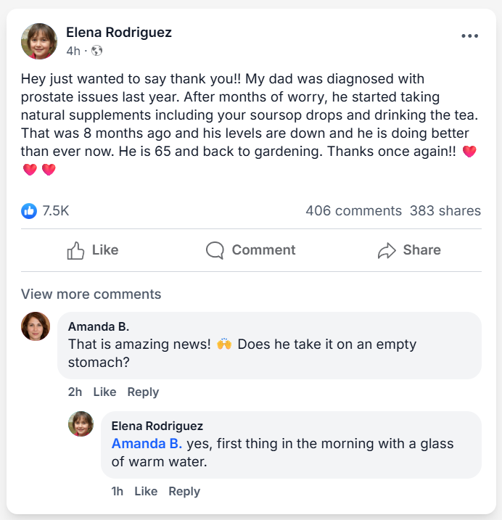Open Elena Rodriguez's post profile picture

point(39,41)
